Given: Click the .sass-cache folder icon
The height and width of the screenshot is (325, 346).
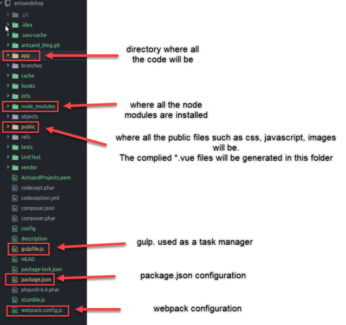Looking at the screenshot, I should (15, 35).
